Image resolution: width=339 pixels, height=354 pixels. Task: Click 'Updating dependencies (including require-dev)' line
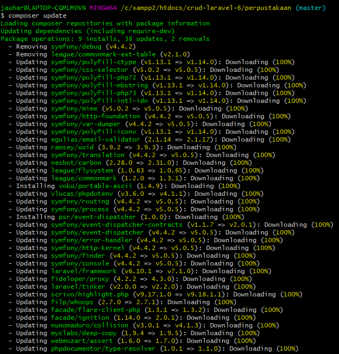(88, 31)
